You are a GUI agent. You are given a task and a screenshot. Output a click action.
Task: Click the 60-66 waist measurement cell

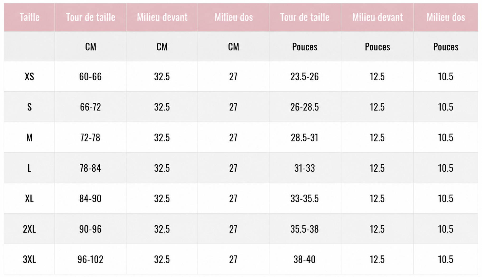(90, 77)
